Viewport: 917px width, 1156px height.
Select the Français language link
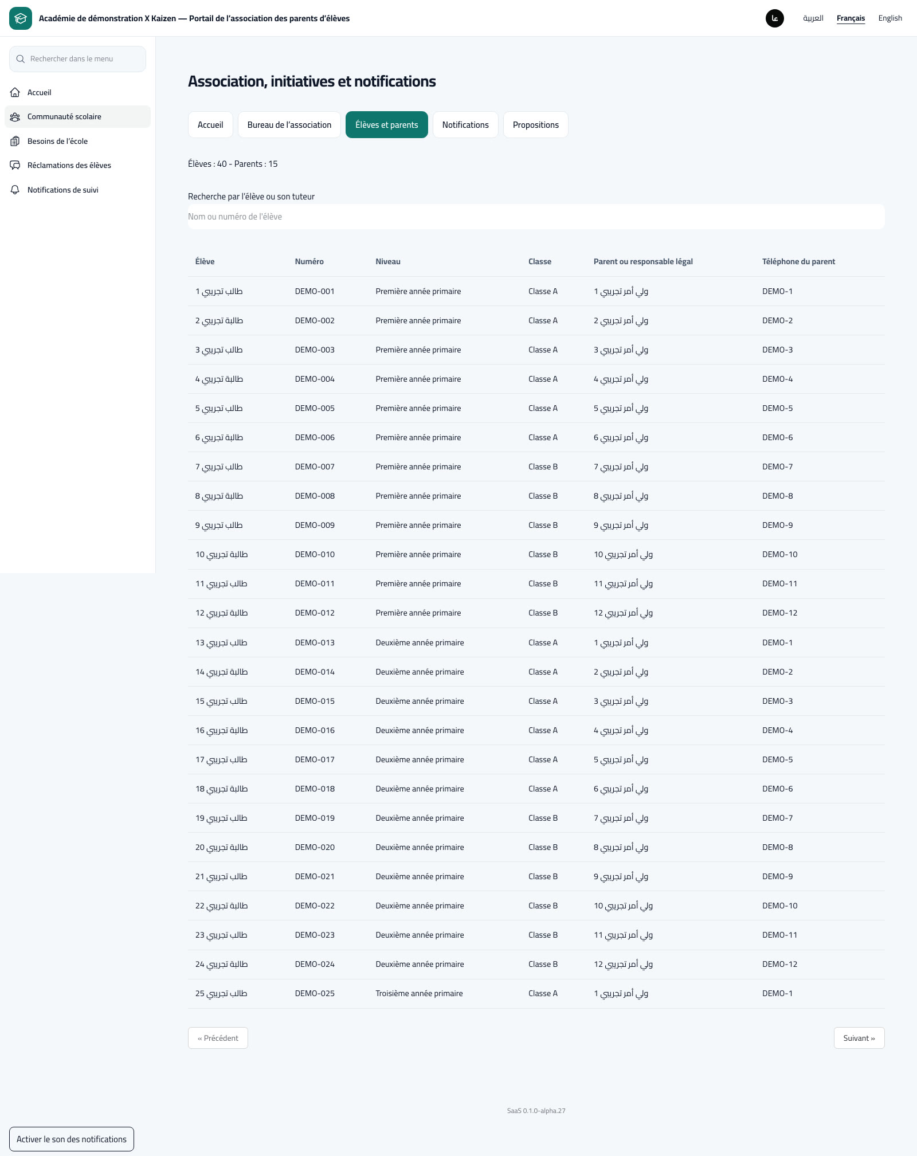pyautogui.click(x=851, y=18)
